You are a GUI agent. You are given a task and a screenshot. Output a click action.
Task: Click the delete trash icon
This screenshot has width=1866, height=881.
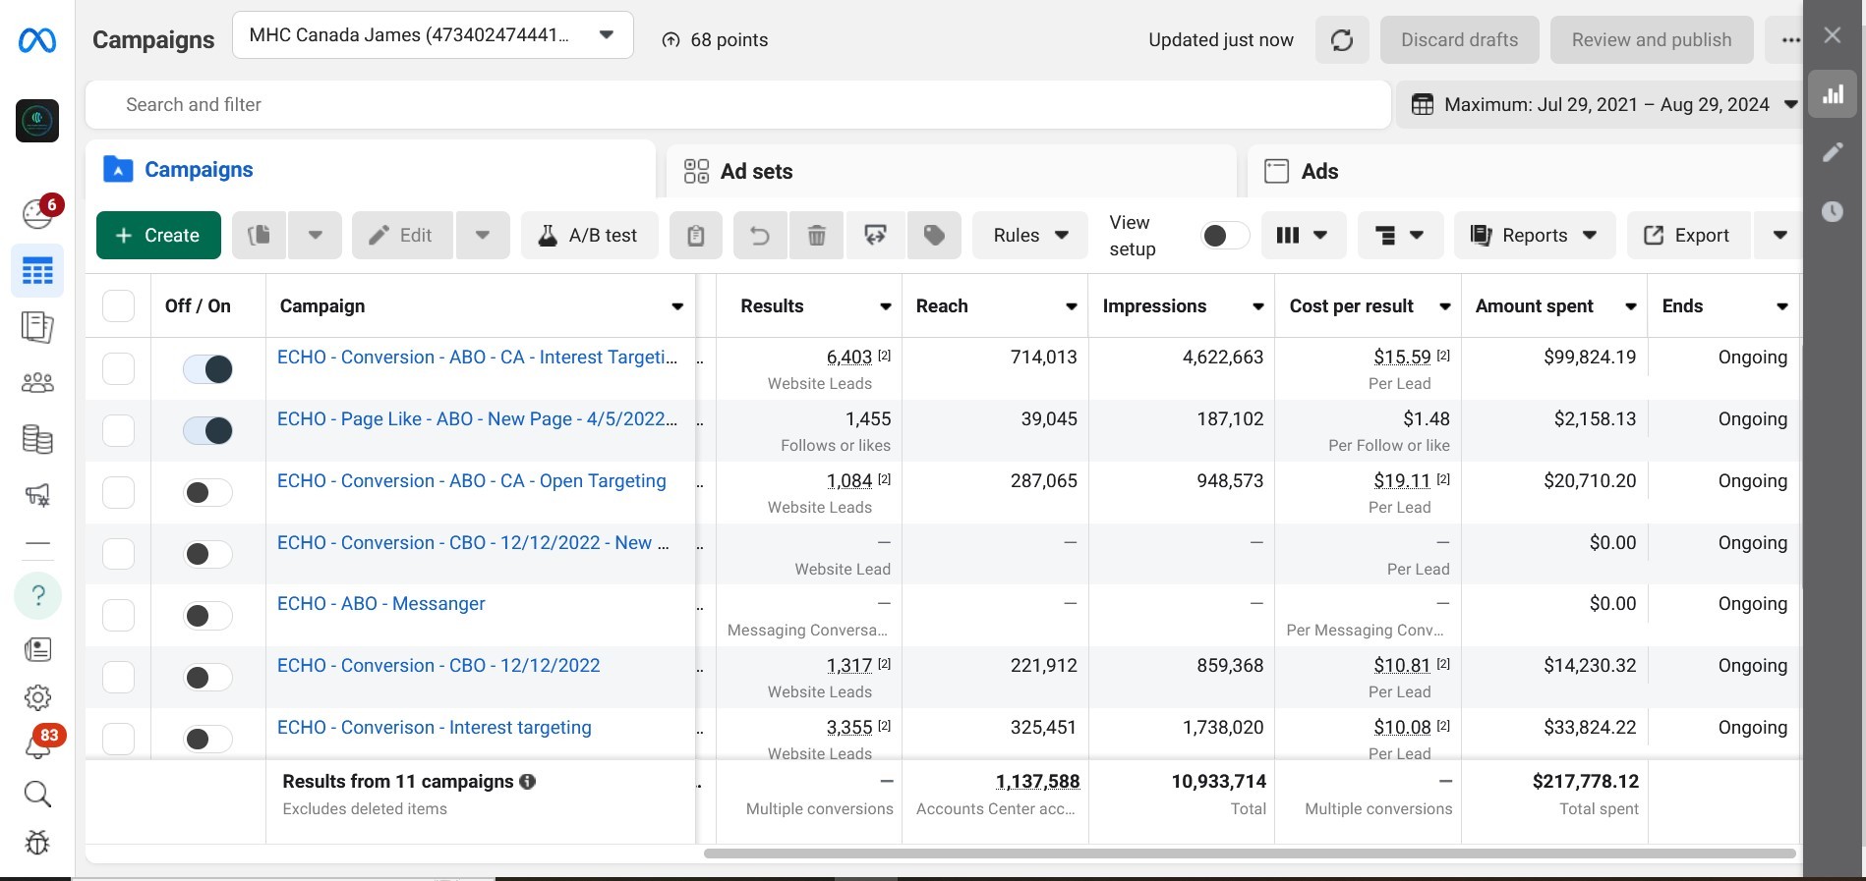tap(817, 236)
